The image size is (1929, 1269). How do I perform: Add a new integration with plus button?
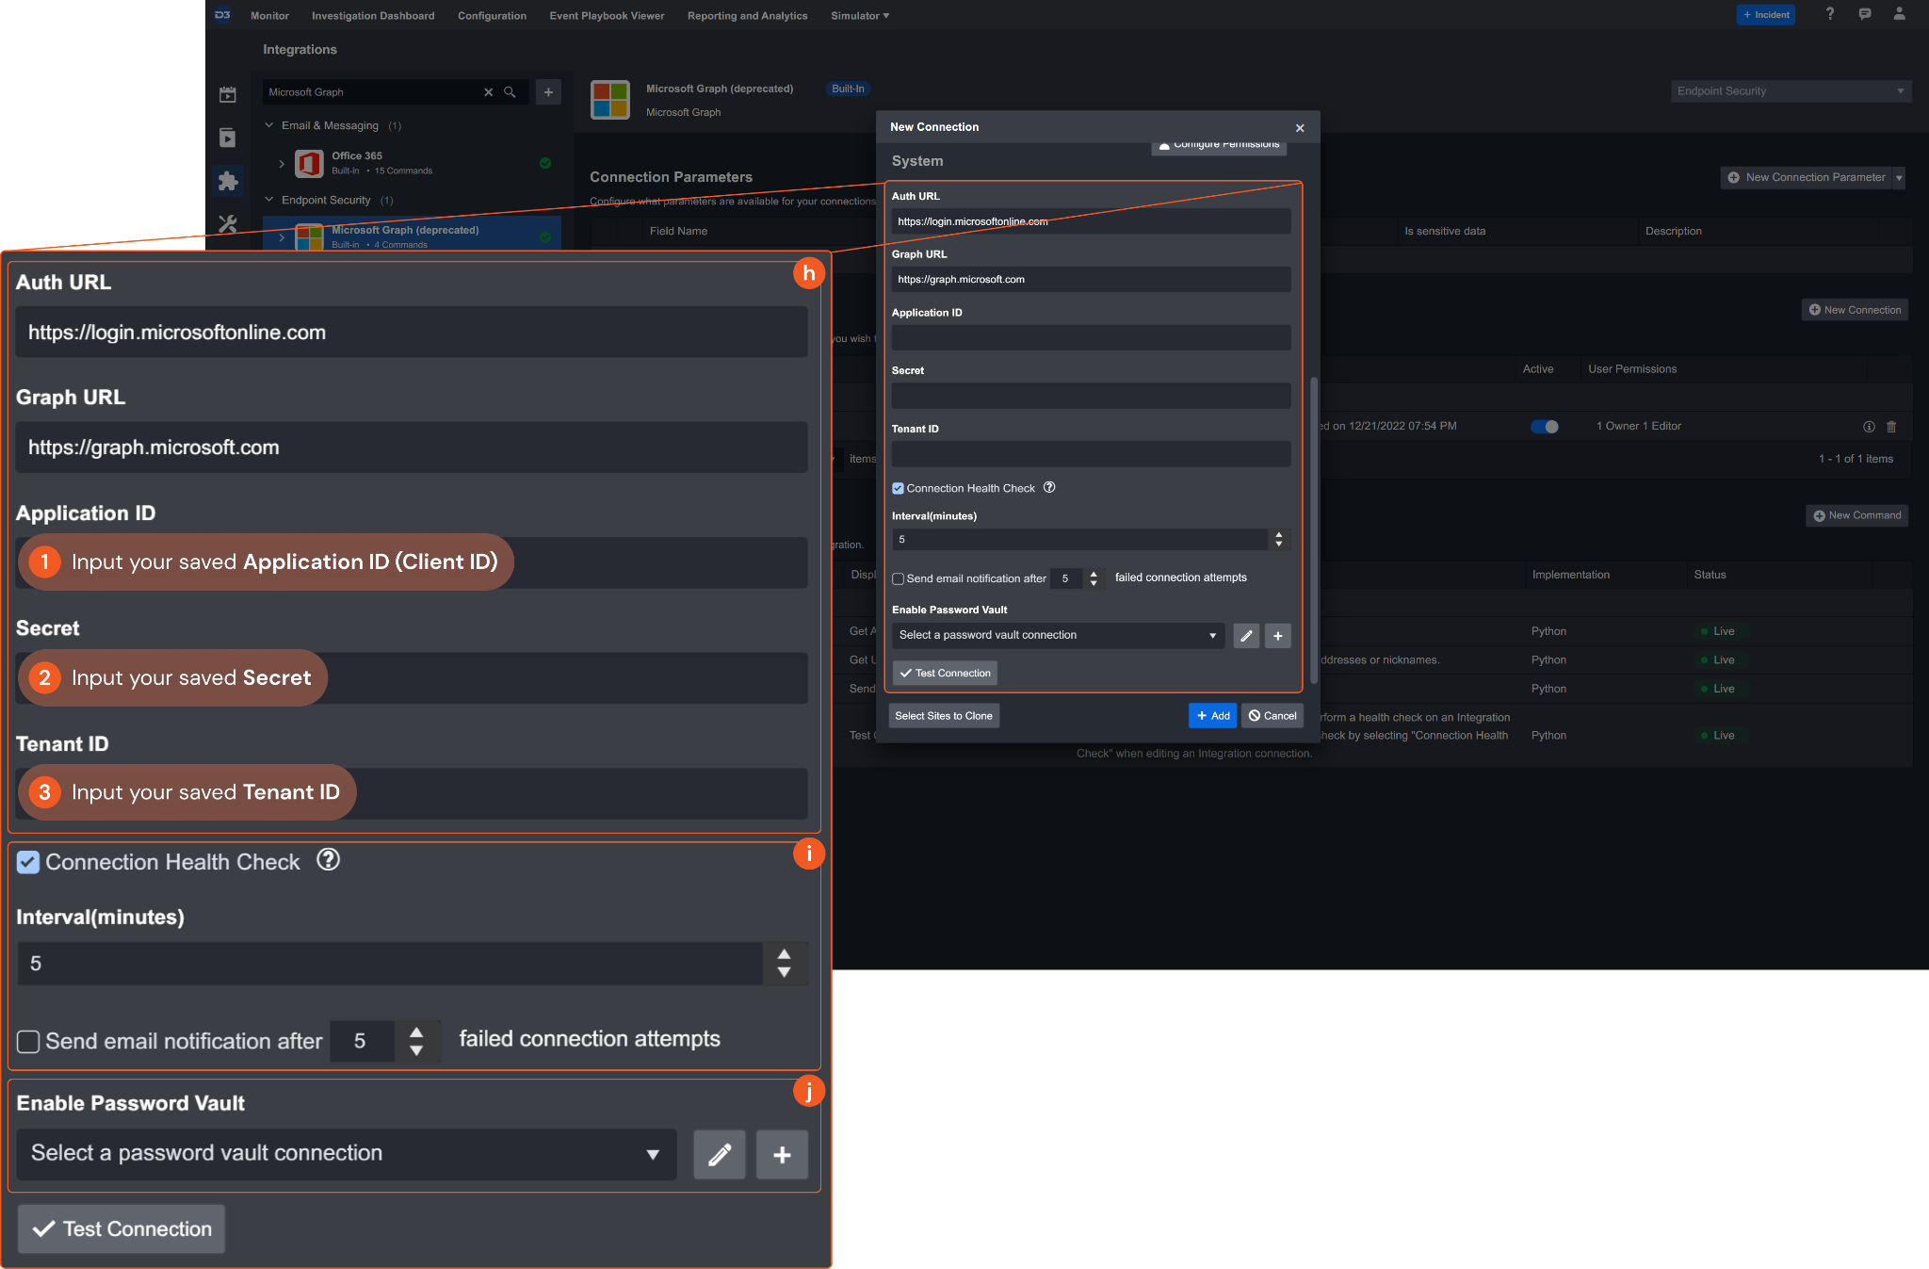[548, 92]
